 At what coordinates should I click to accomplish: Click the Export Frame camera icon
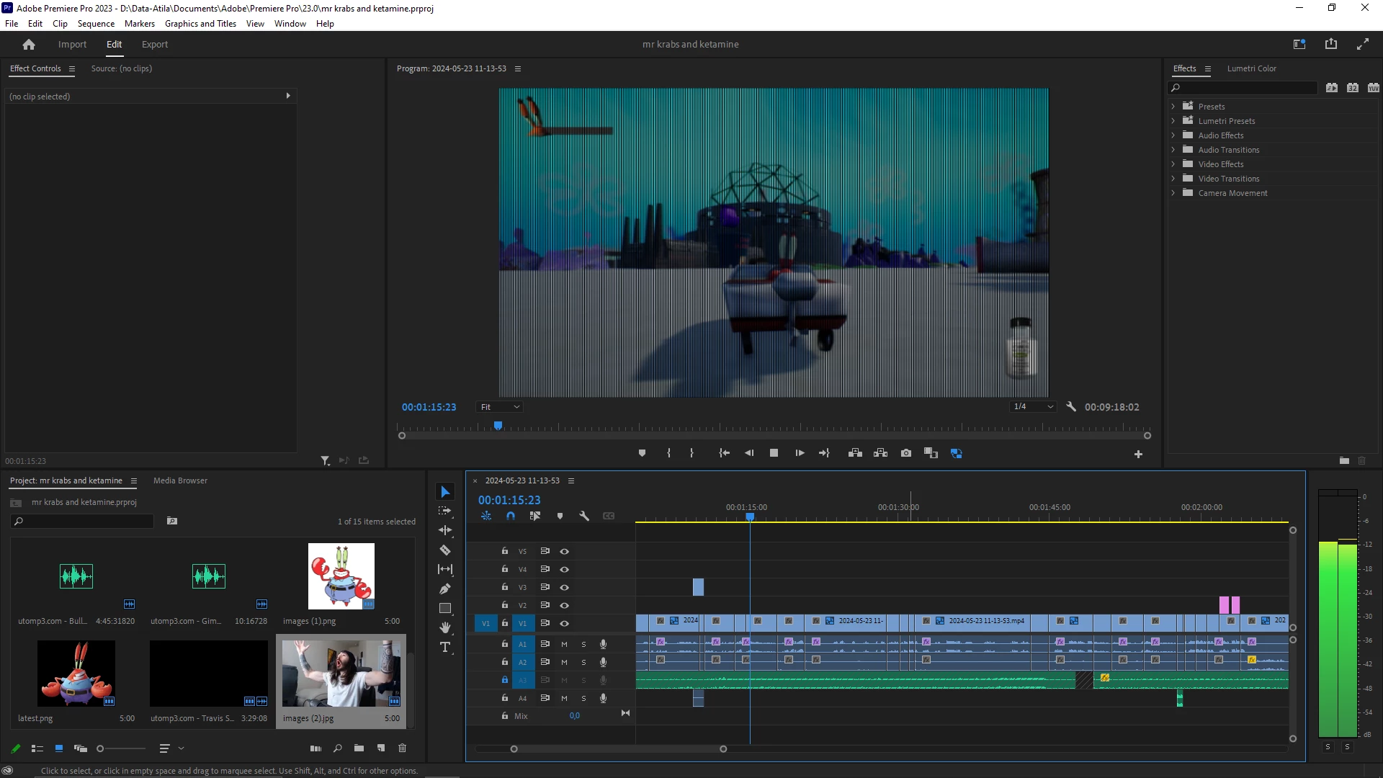[x=906, y=453]
